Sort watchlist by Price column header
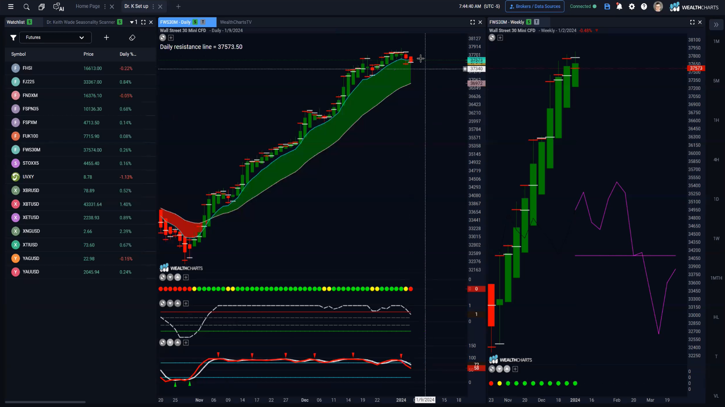 pos(88,54)
